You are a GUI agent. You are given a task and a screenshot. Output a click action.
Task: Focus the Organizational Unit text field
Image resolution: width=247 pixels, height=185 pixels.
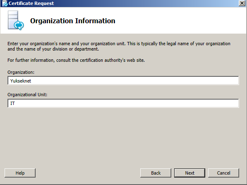point(123,103)
